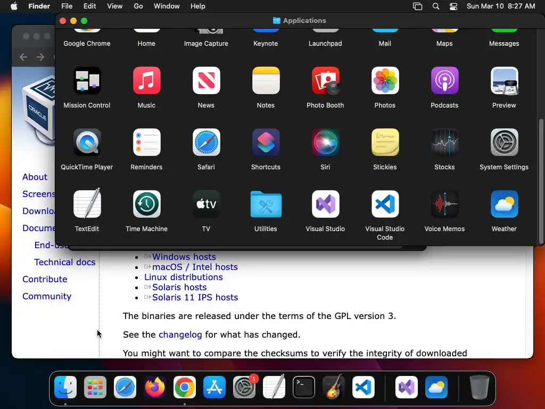The width and height of the screenshot is (545, 409).
Task: Select Visual Studio in Applications window
Action: [x=325, y=204]
